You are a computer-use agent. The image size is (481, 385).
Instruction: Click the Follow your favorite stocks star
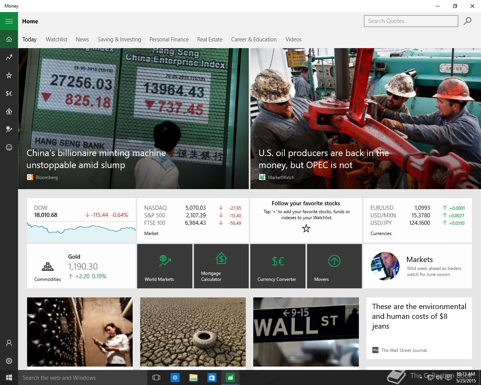pyautogui.click(x=306, y=228)
